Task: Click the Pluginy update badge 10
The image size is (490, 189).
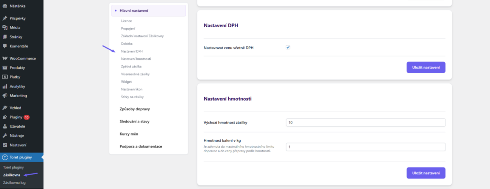Action: [x=27, y=117]
